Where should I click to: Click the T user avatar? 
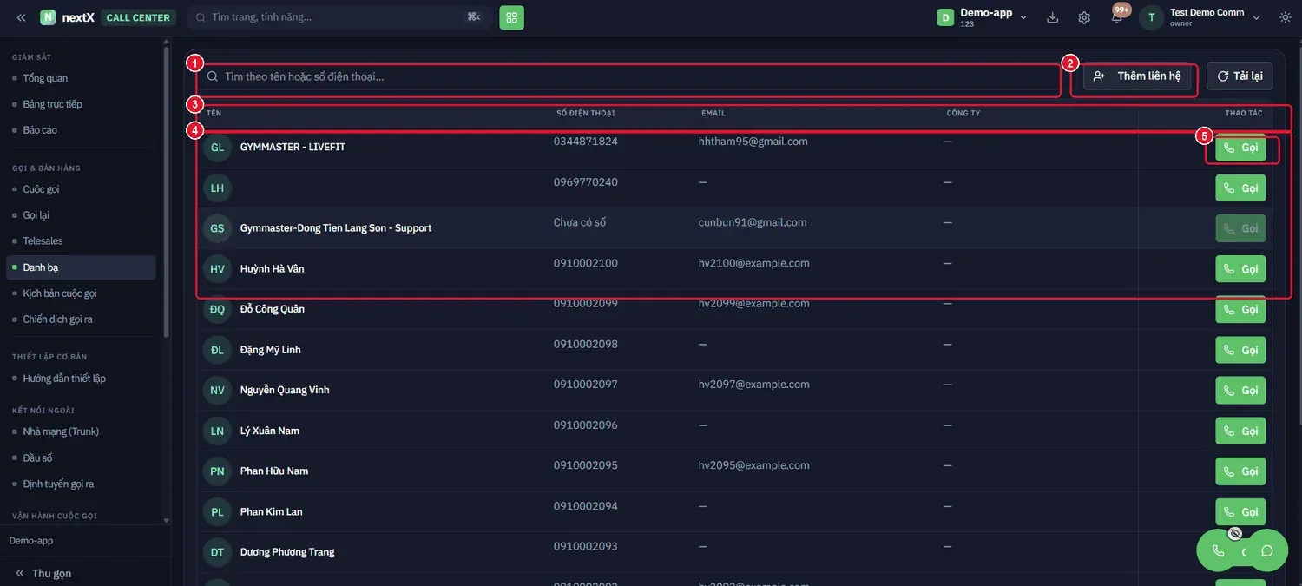pyautogui.click(x=1152, y=17)
